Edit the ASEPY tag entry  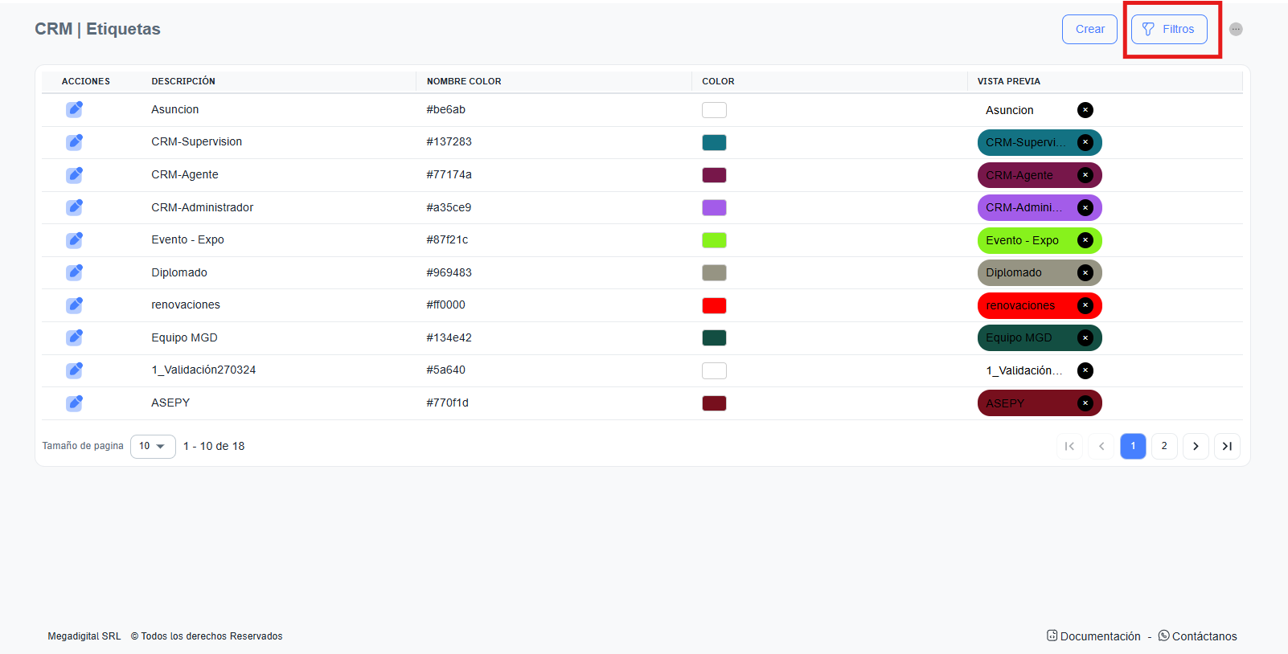pyautogui.click(x=74, y=403)
